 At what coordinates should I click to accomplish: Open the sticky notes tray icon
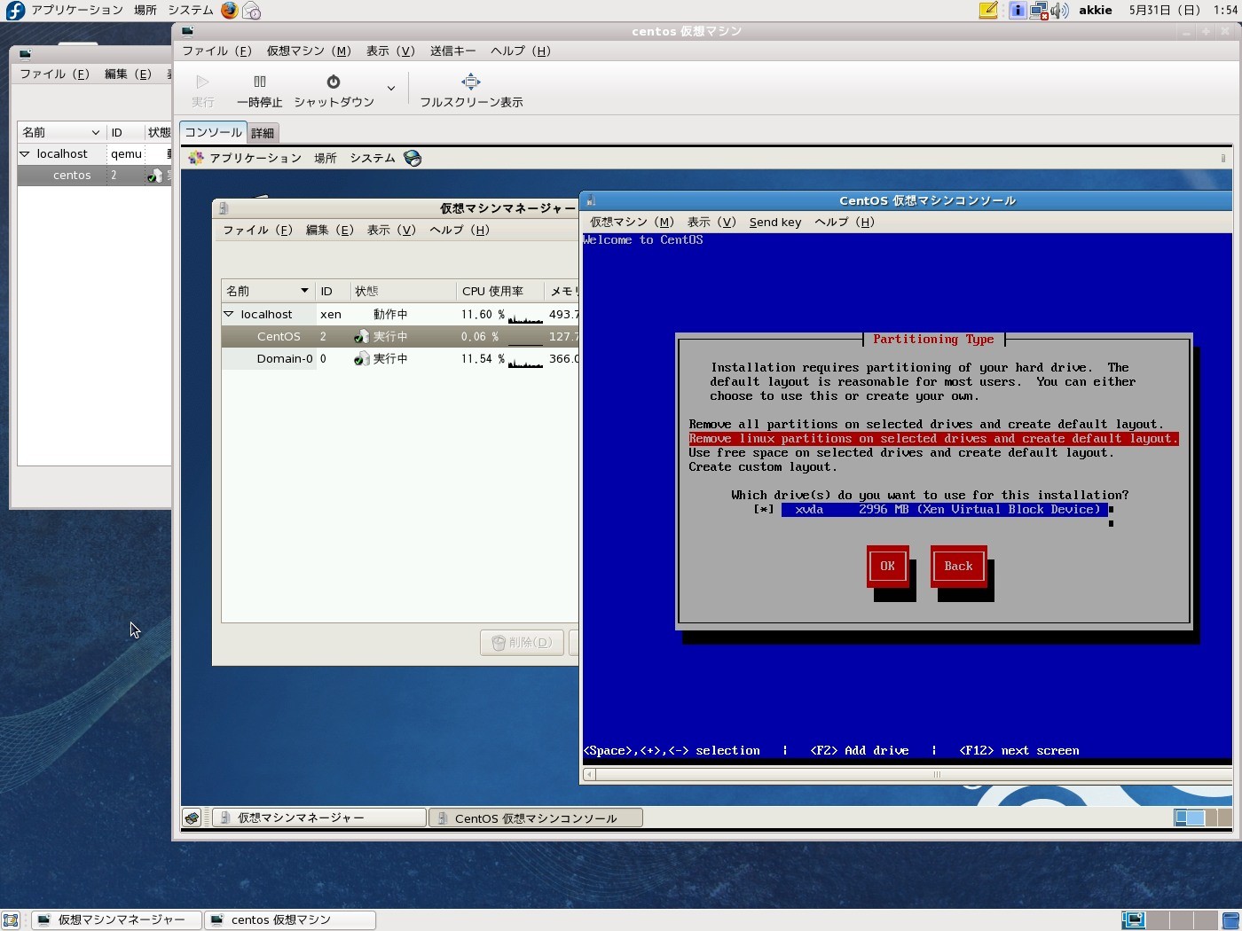[988, 11]
